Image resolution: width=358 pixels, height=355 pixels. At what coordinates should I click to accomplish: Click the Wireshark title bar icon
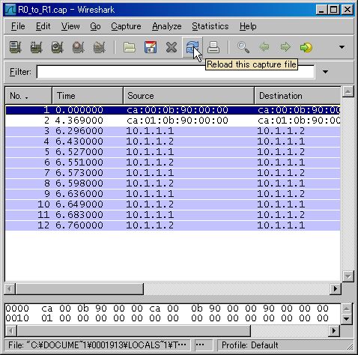tap(10, 10)
